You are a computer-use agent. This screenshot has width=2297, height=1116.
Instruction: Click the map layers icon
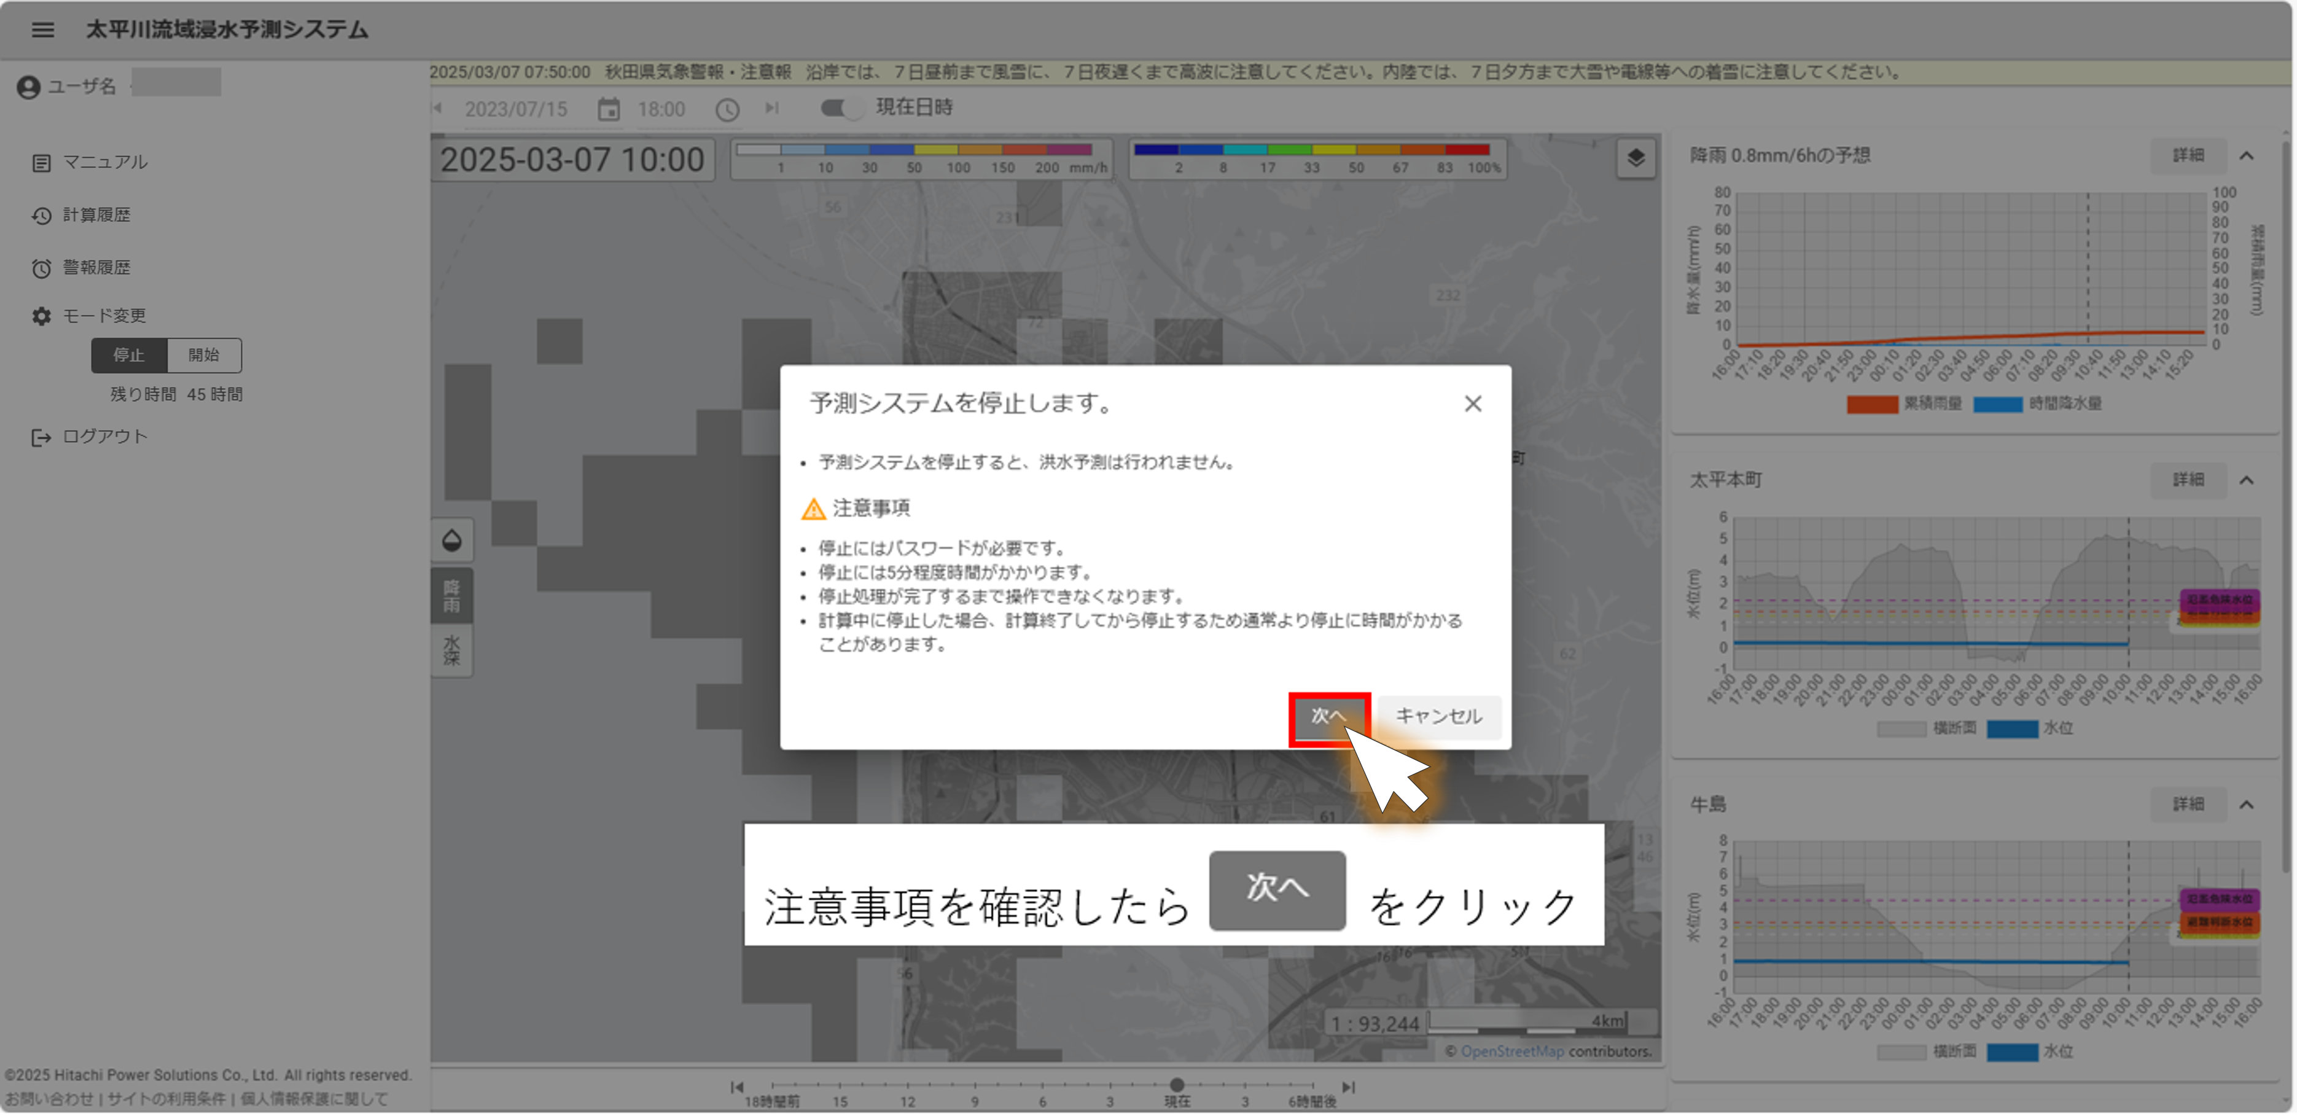pos(1636,159)
